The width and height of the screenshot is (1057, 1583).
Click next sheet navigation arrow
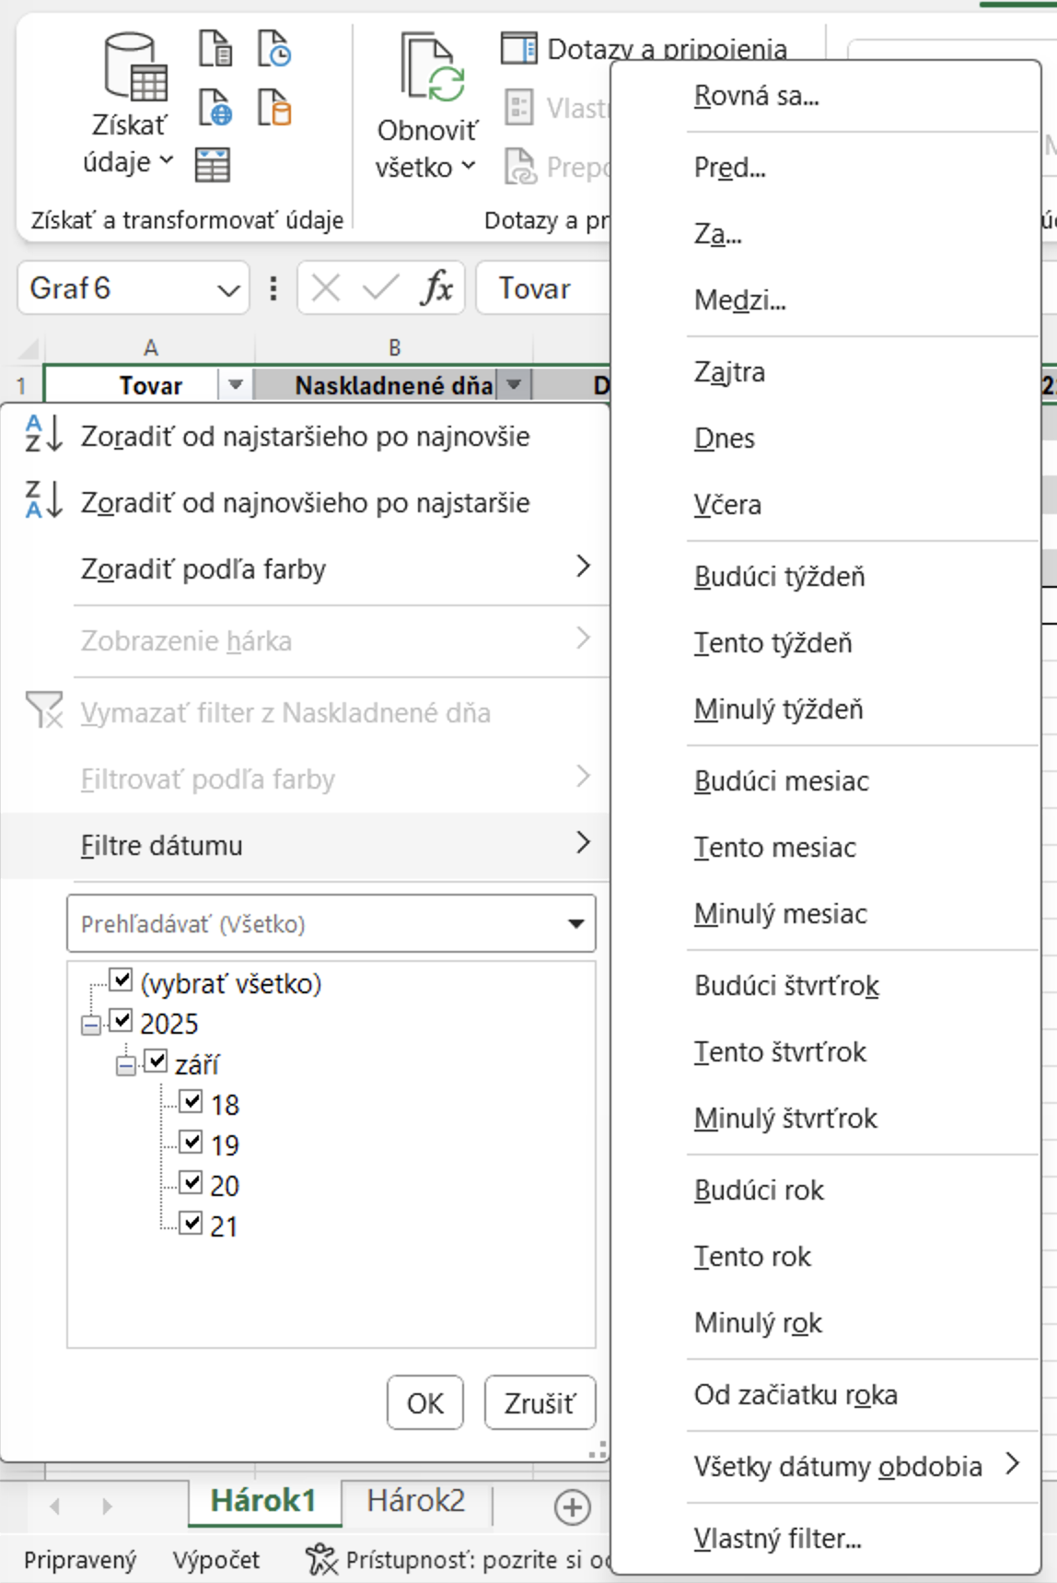click(x=107, y=1507)
